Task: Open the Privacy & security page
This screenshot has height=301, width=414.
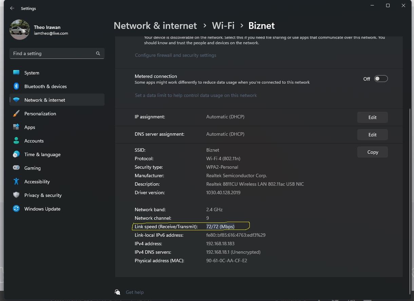Action: tap(43, 195)
